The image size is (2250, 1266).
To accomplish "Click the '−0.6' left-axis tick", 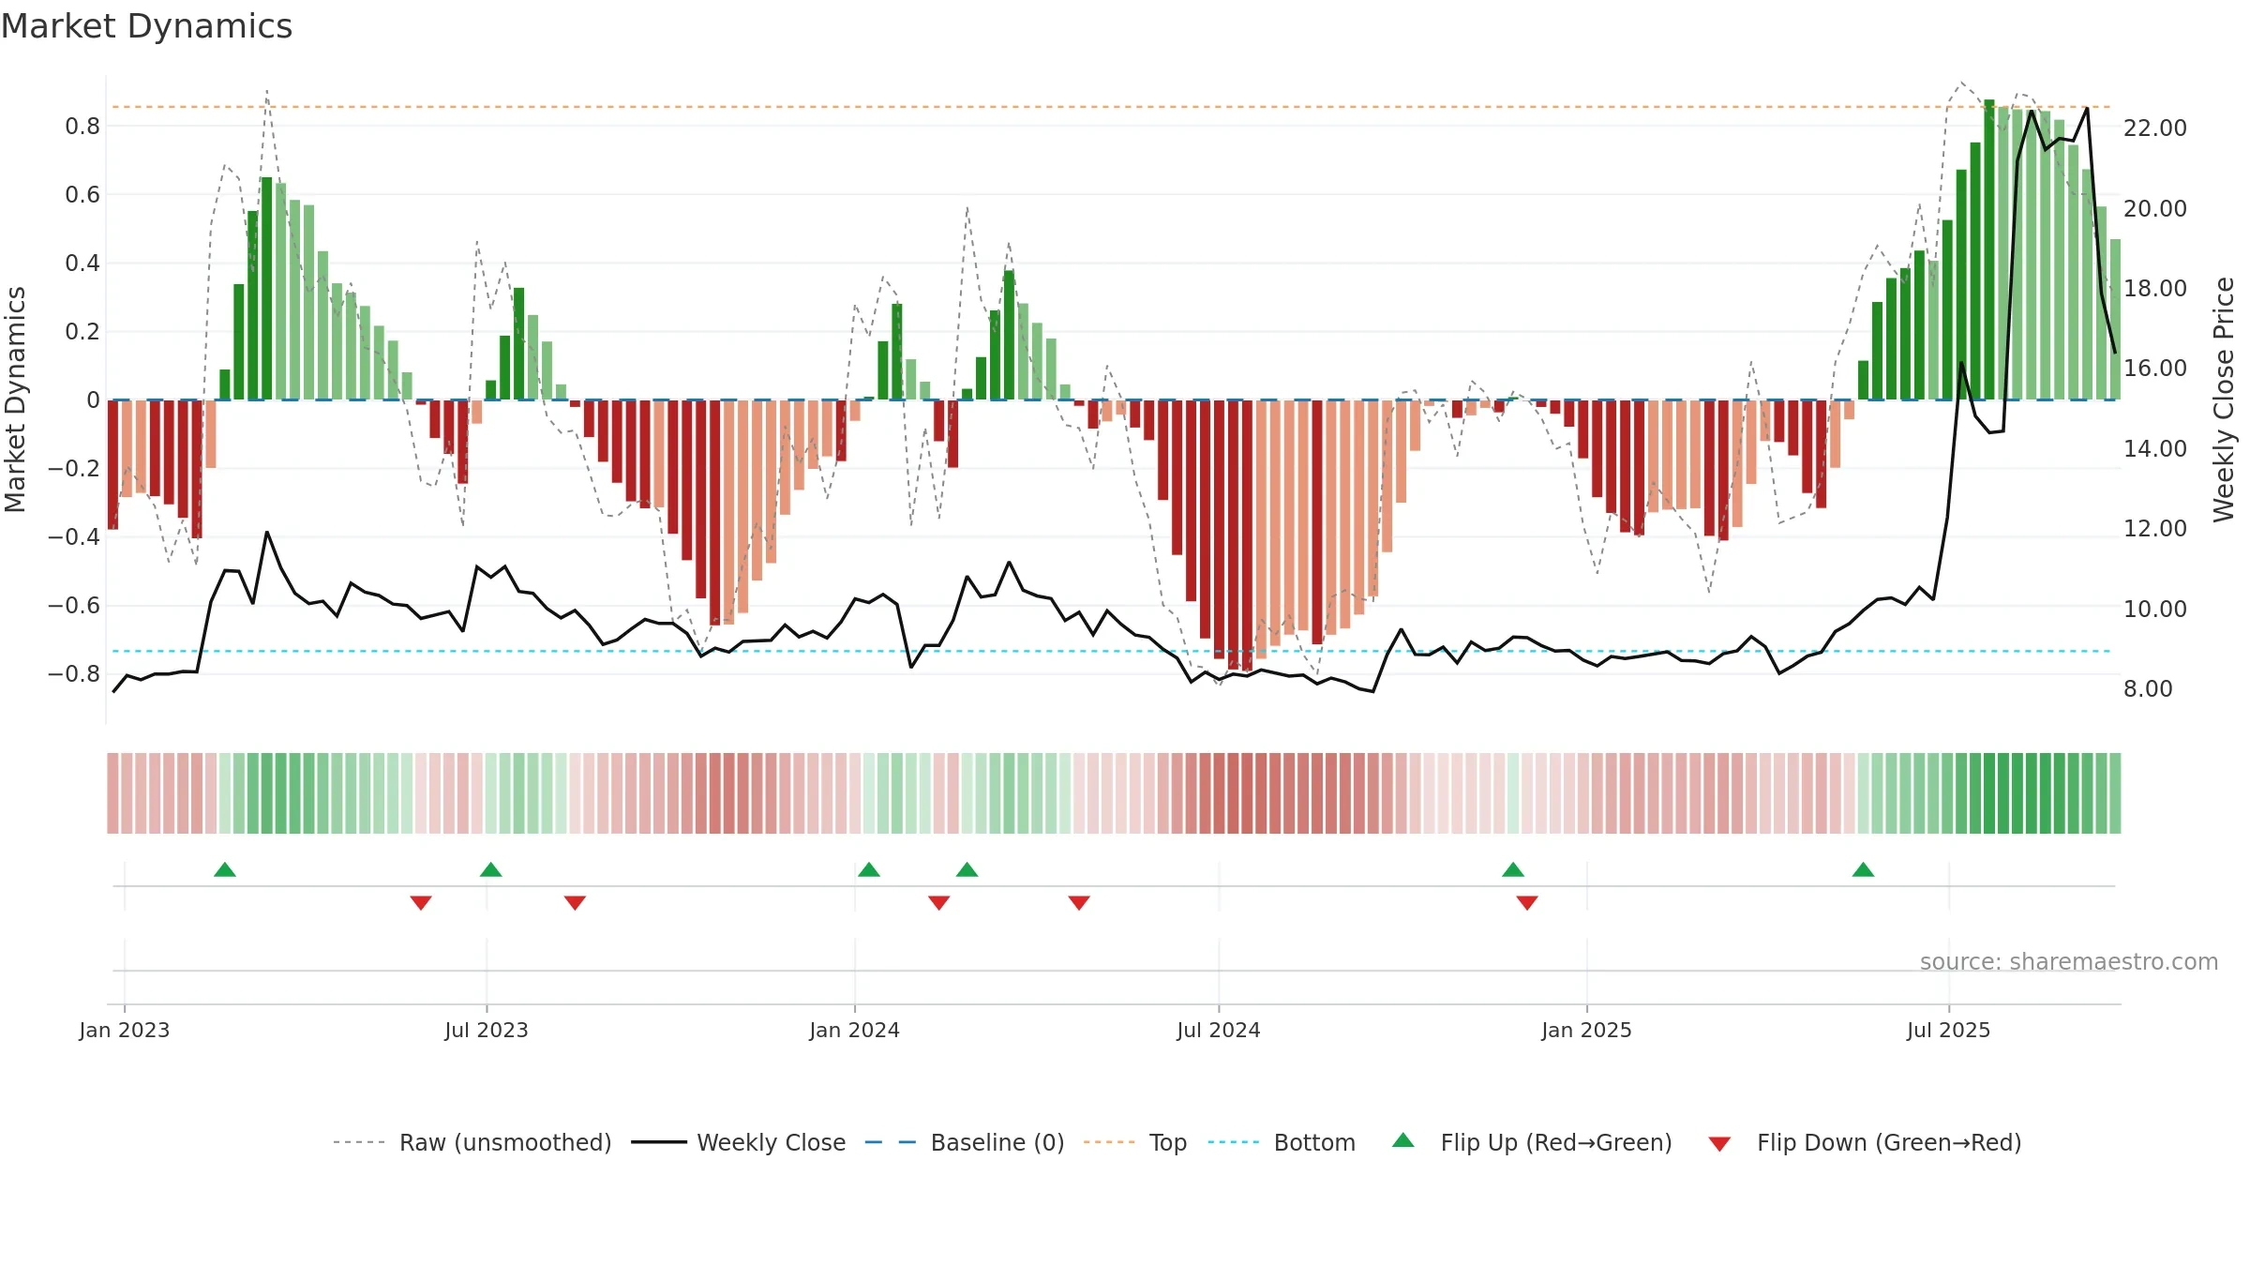I will [74, 606].
